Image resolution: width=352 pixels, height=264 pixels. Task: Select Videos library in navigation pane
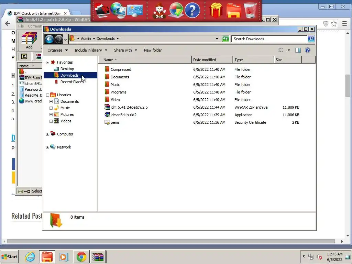click(66, 121)
